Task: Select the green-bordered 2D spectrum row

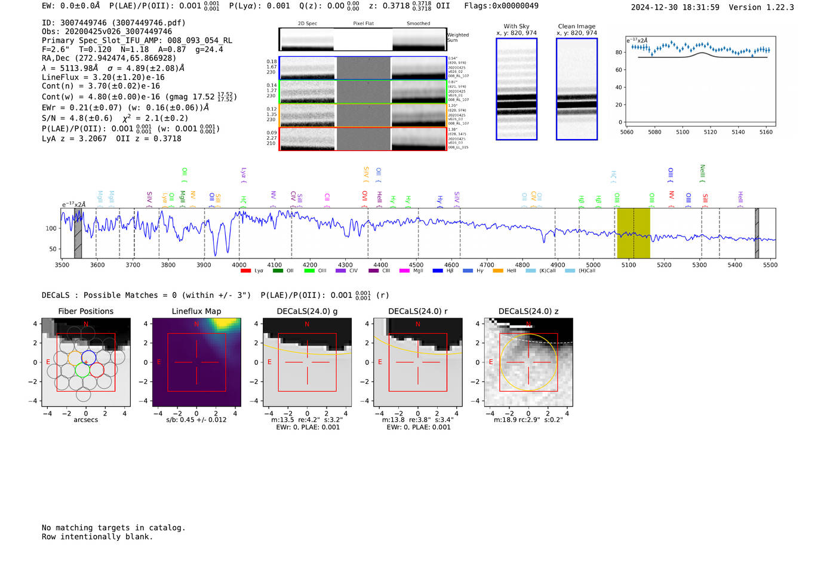Action: tap(363, 92)
